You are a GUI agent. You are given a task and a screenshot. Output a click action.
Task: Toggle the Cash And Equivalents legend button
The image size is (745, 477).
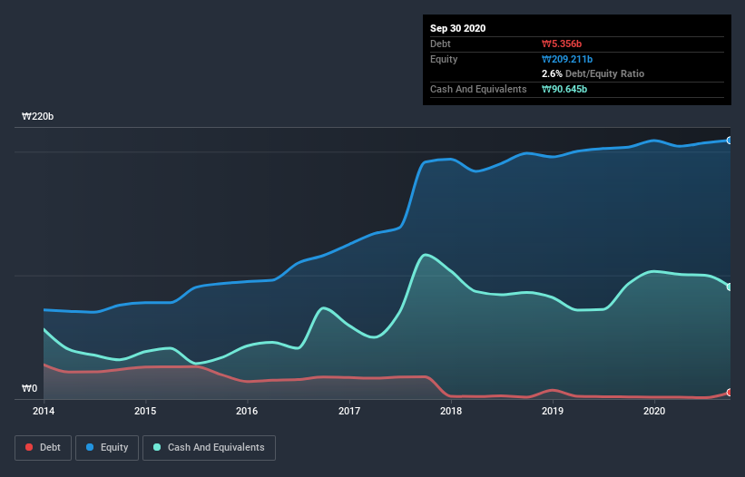tap(209, 448)
